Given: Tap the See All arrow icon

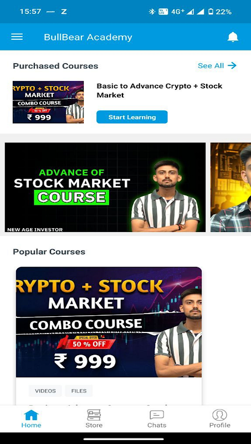Looking at the screenshot, I should (x=232, y=65).
